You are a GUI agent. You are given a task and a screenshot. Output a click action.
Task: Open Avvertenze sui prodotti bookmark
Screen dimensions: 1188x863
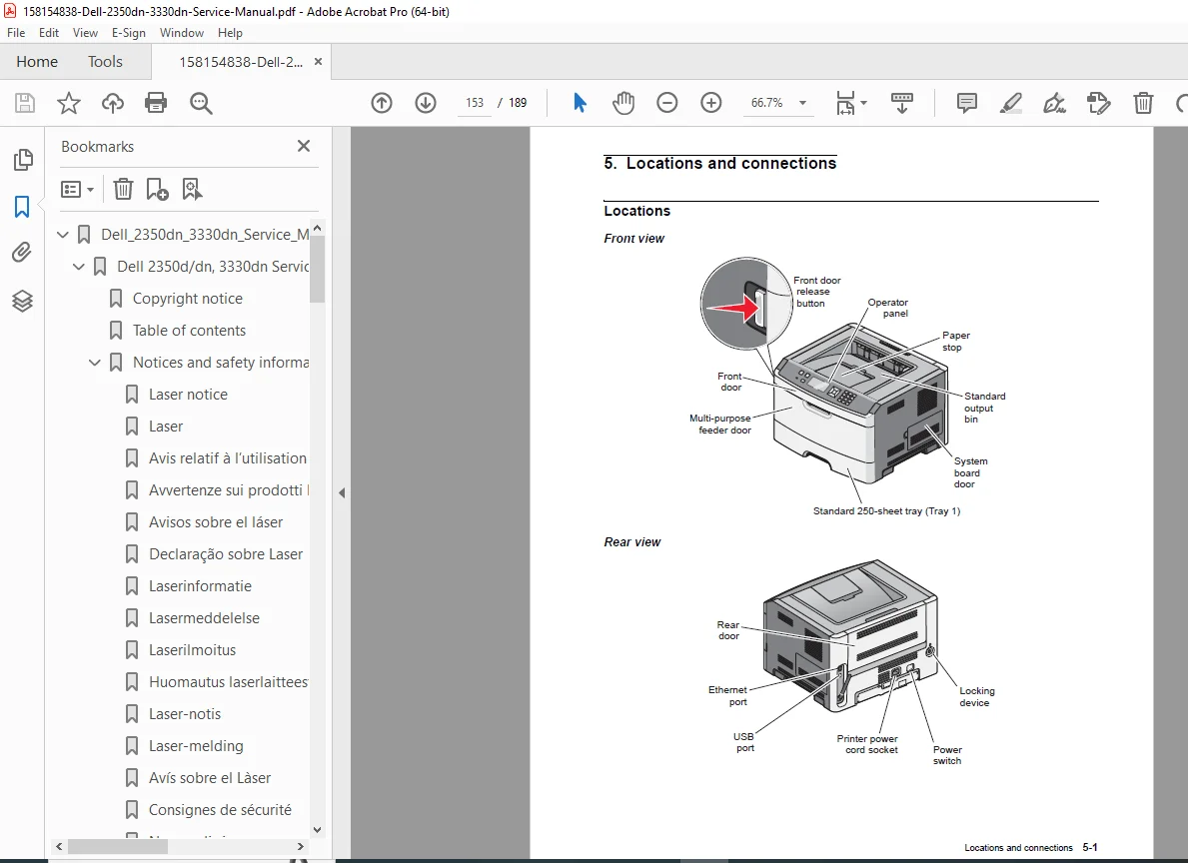pos(228,490)
